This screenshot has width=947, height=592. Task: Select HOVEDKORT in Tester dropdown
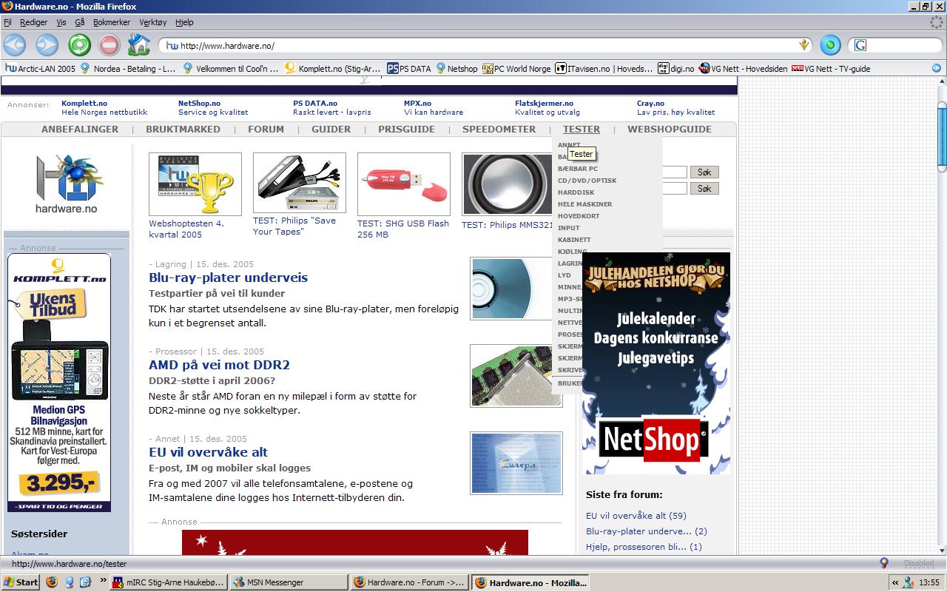[579, 216]
